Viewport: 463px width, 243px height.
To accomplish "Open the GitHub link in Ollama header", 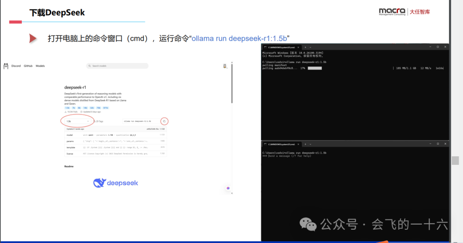I will (28, 66).
